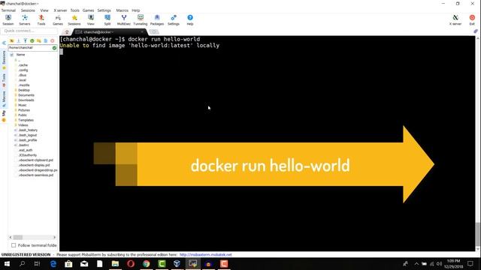
Task: Open the Games menu
Action: 88,10
